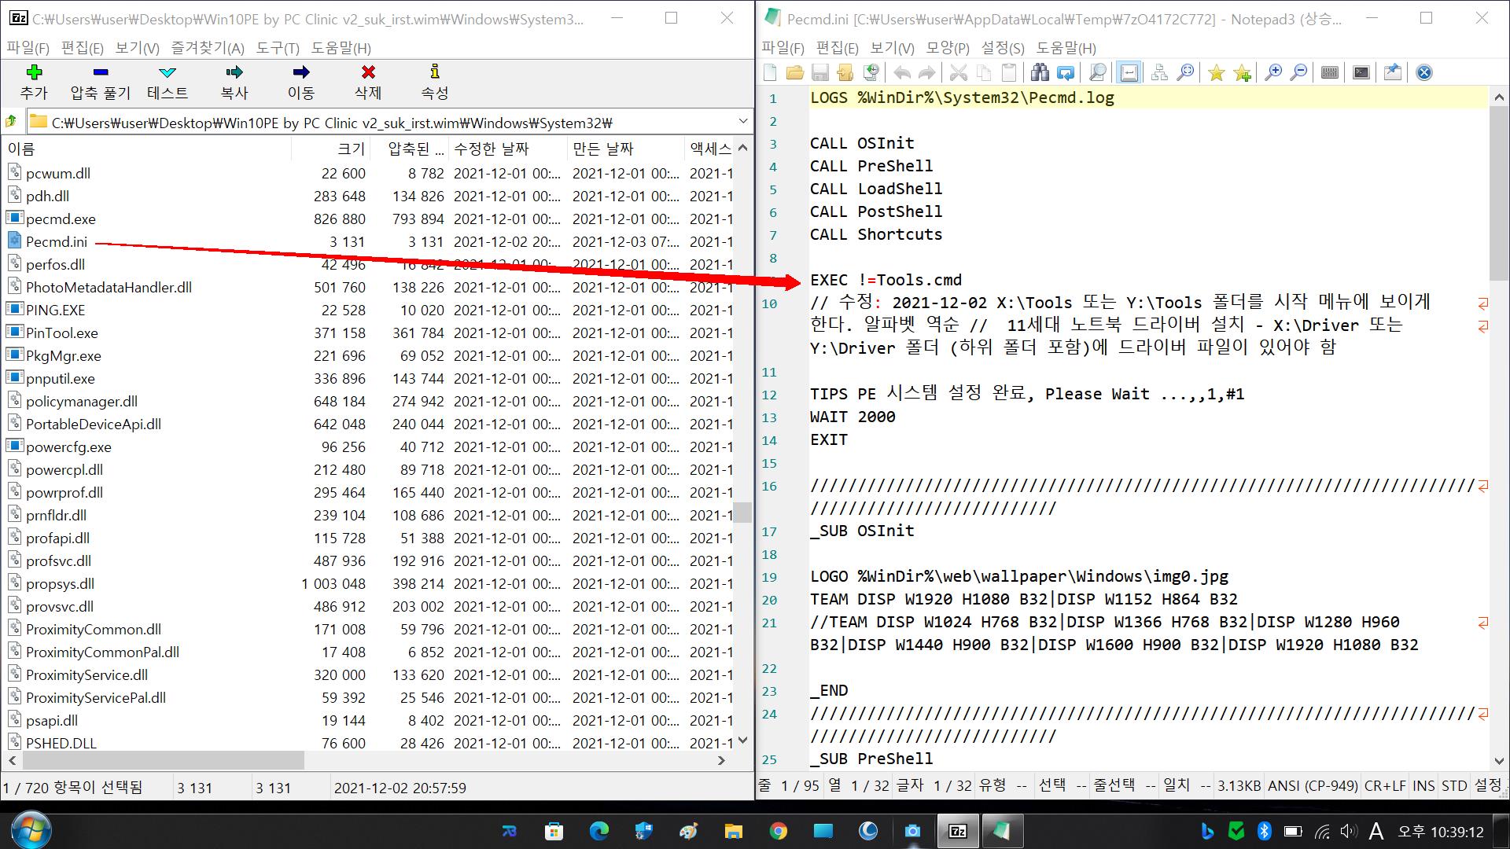This screenshot has height=849, width=1510.
Task: Click the ANSI (CP-949) encoding status field
Action: pyautogui.click(x=1313, y=785)
